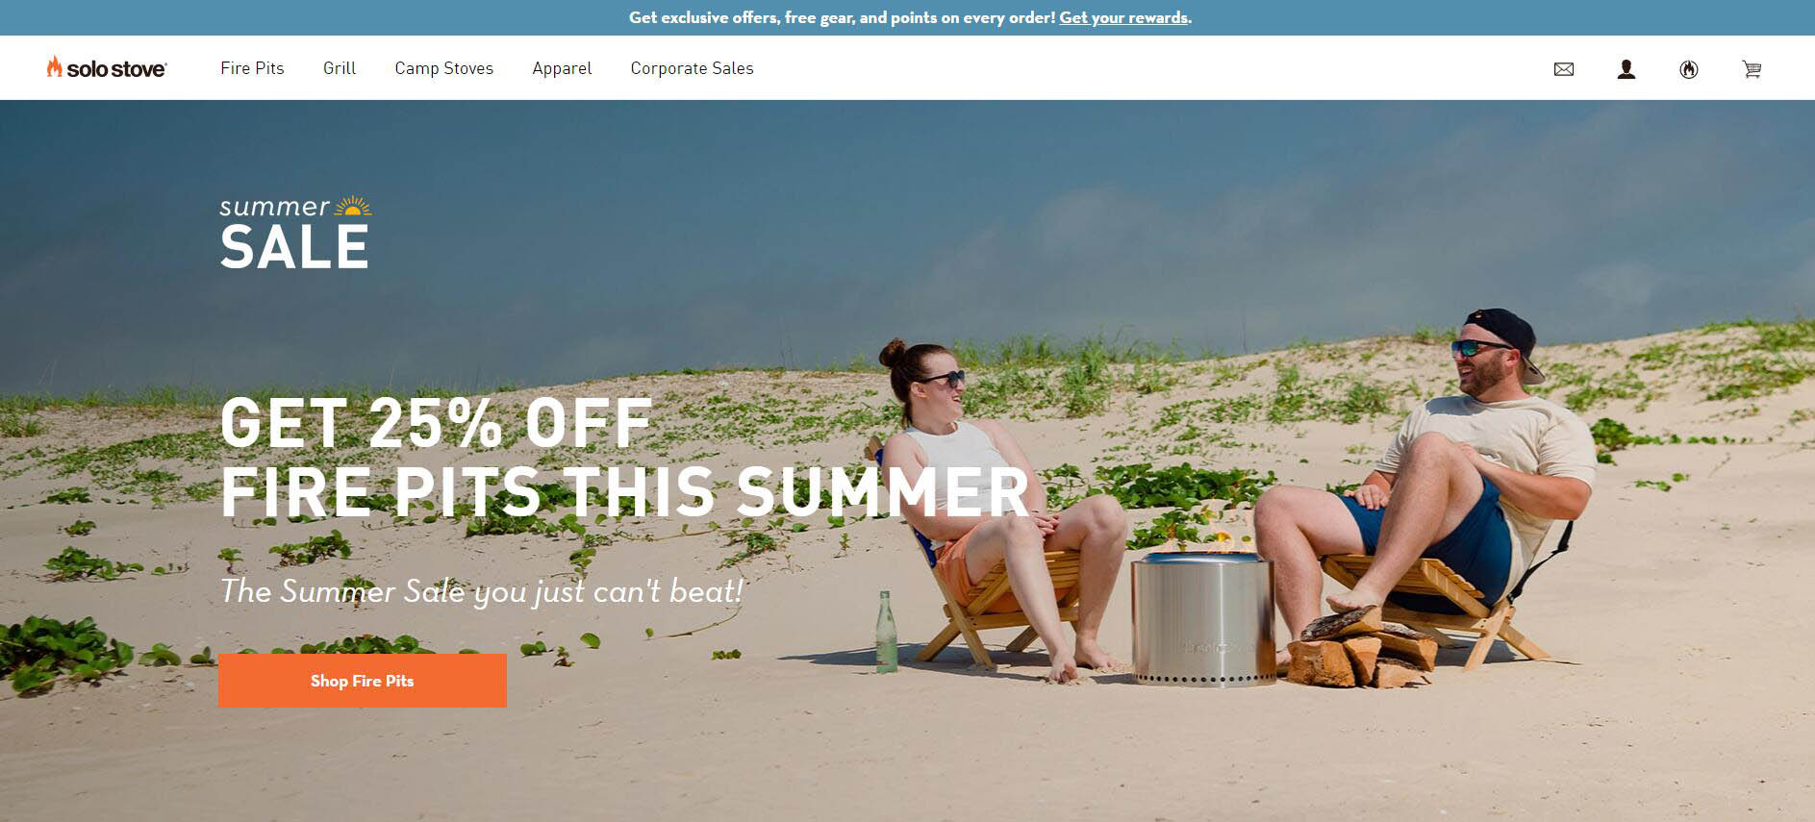Click the green glass bottle in sand
The height and width of the screenshot is (822, 1815).
point(886,632)
